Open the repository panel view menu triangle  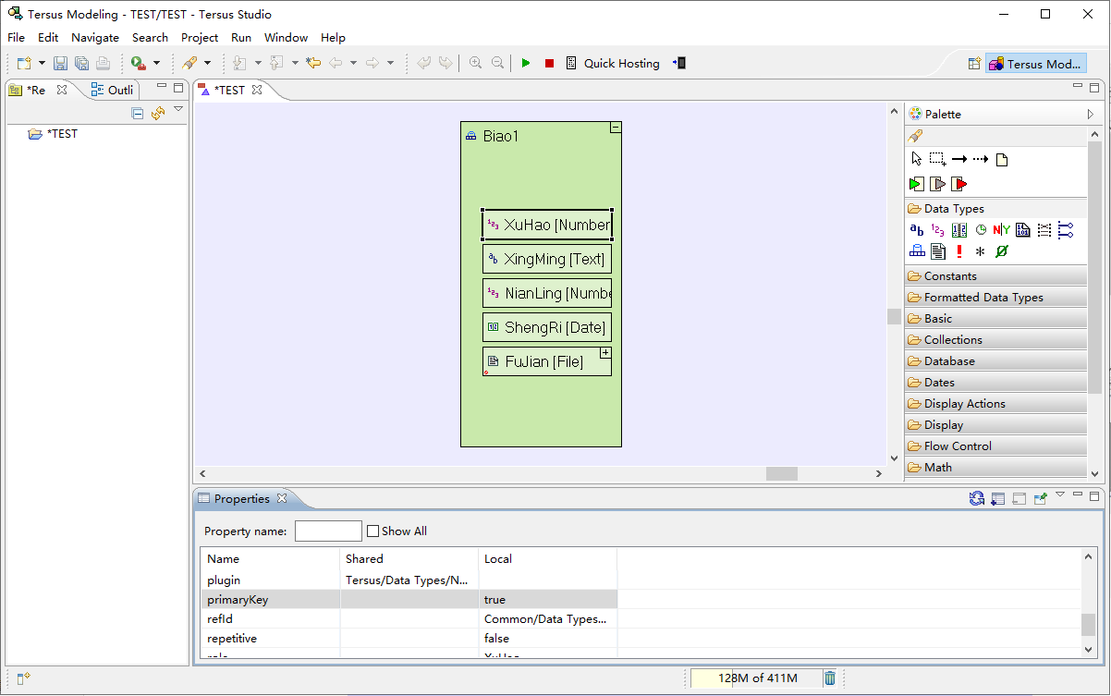click(x=178, y=109)
